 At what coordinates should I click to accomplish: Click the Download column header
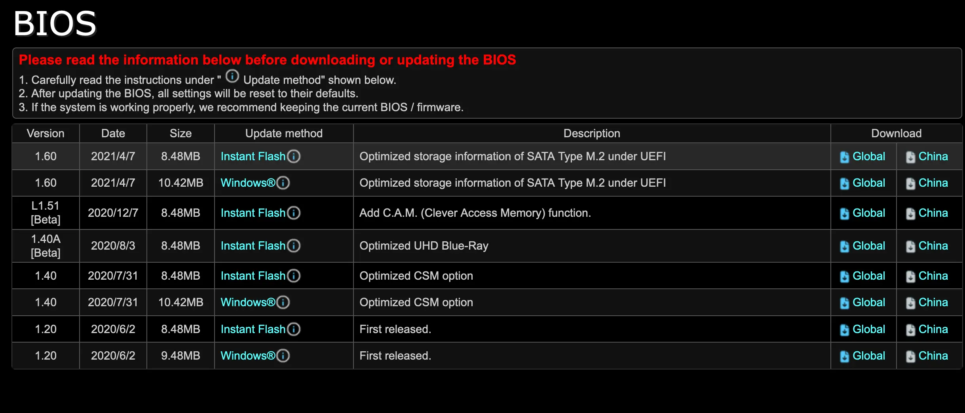(x=896, y=133)
